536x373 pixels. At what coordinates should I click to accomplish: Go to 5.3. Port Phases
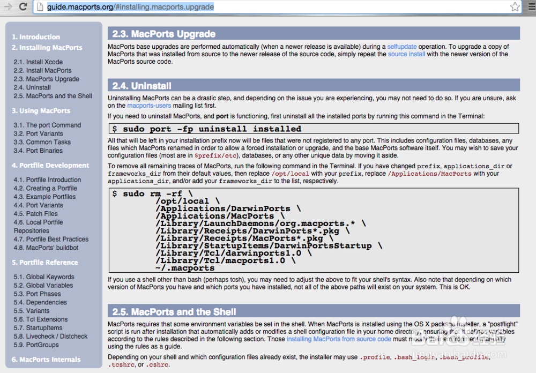coord(38,294)
